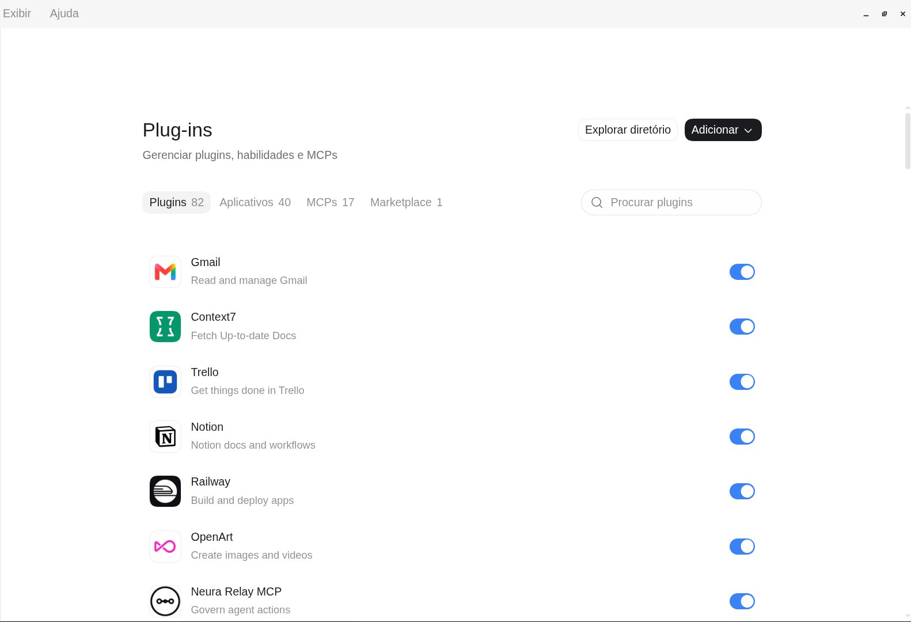Turn off the OpenArt toggle
Screen dimensions: 911x622
click(742, 547)
